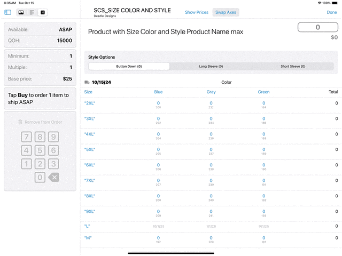The height and width of the screenshot is (256, 342).
Task: Tap Gray quantity cell for 7XL
Action: [x=211, y=182]
